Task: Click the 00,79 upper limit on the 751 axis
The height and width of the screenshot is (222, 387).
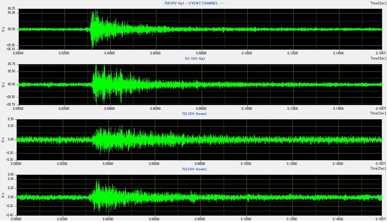Action: (x=11, y=64)
